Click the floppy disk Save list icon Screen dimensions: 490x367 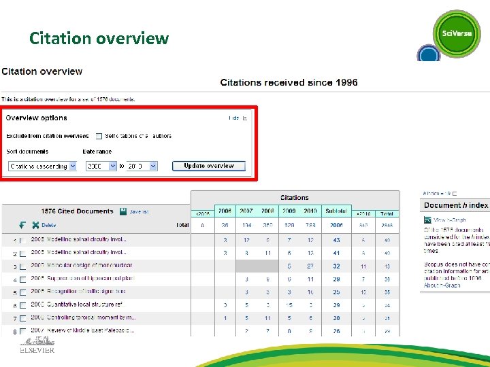click(123, 211)
